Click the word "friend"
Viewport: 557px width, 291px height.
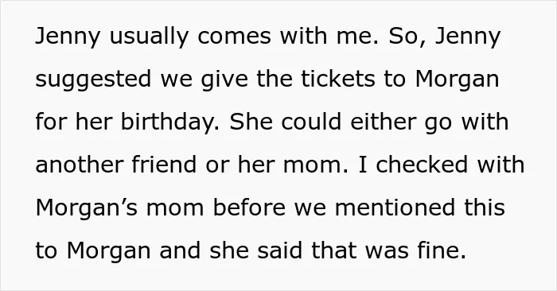pos(164,165)
